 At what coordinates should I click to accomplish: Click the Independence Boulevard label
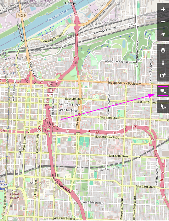pos(125,83)
